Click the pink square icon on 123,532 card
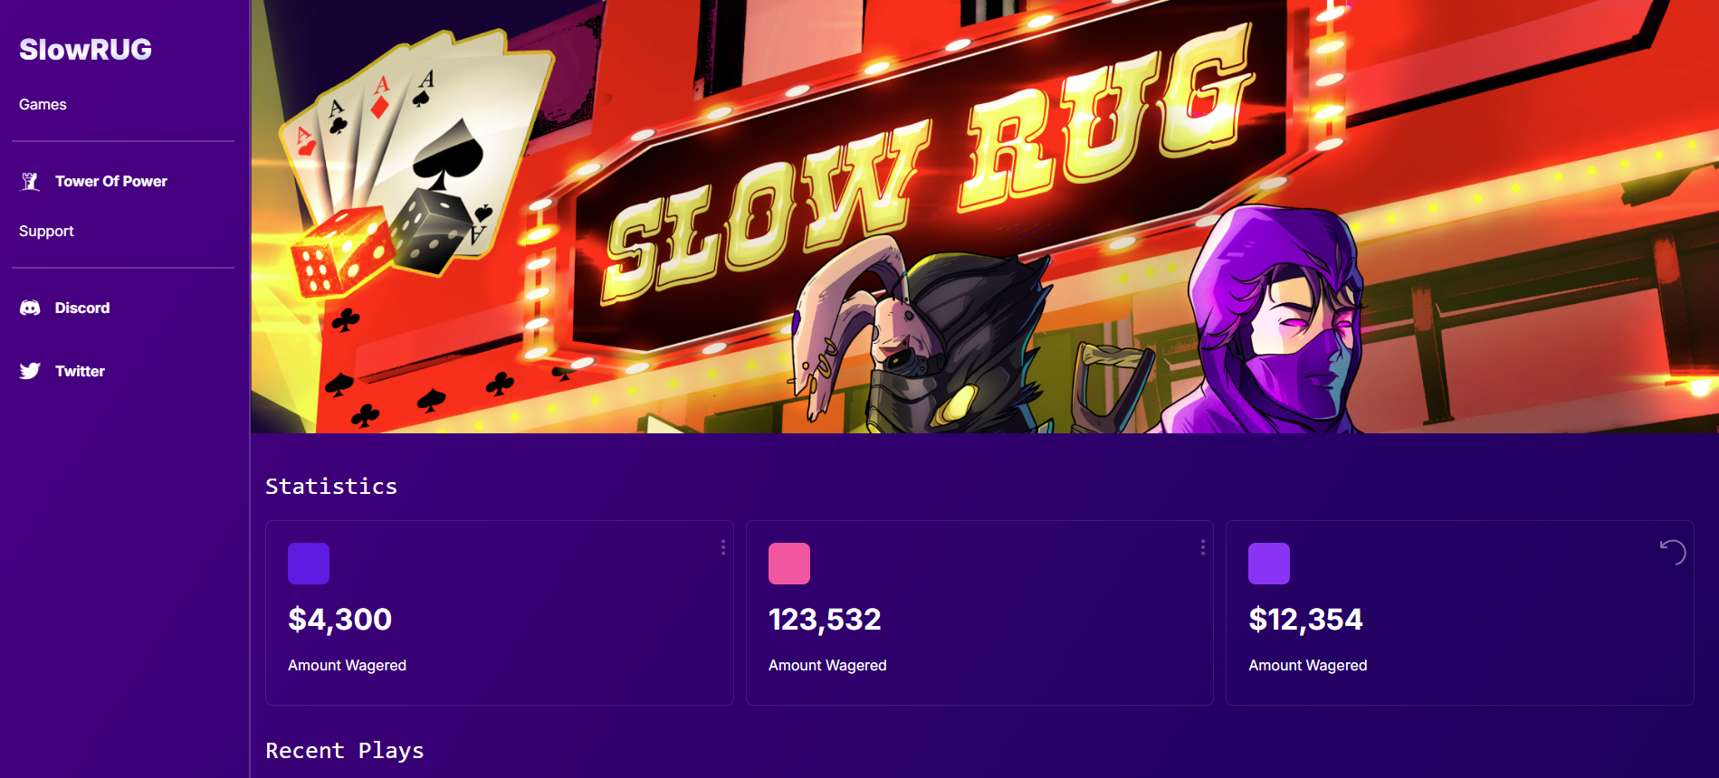This screenshot has width=1719, height=778. 789,564
